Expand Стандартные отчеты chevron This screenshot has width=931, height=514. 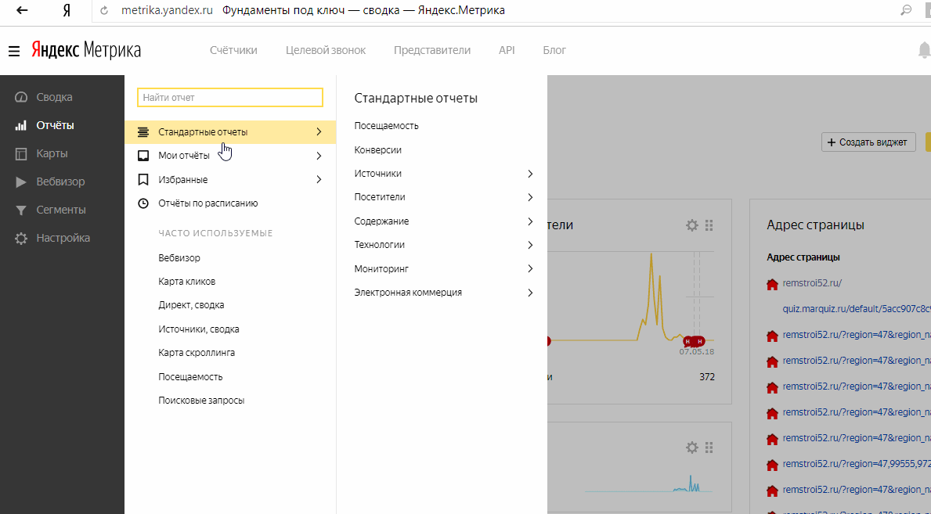click(319, 131)
